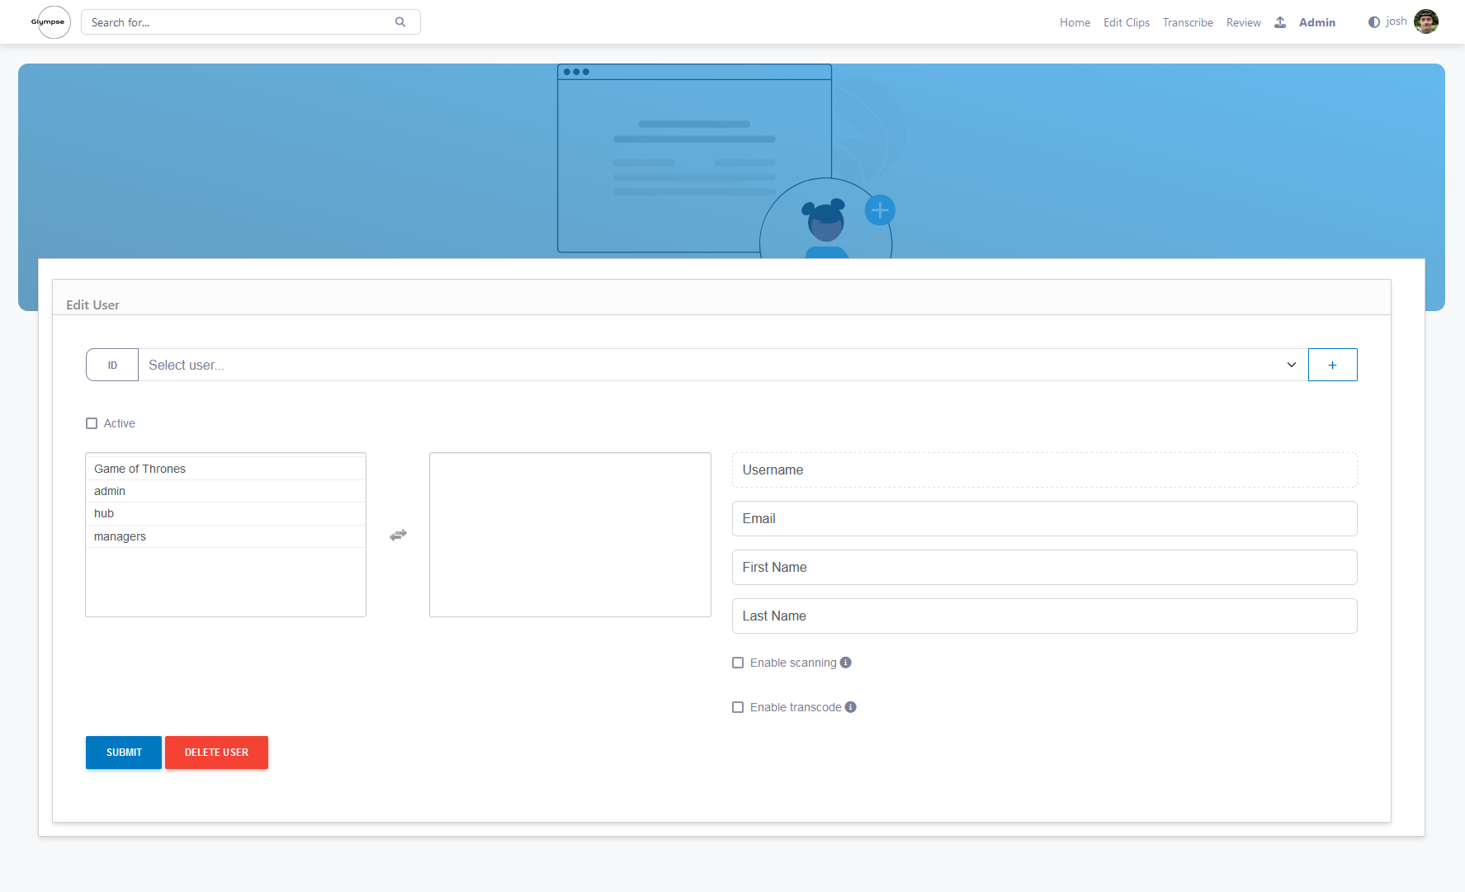Open the Edit Clips section
Image resolution: width=1465 pixels, height=892 pixels.
(x=1126, y=22)
